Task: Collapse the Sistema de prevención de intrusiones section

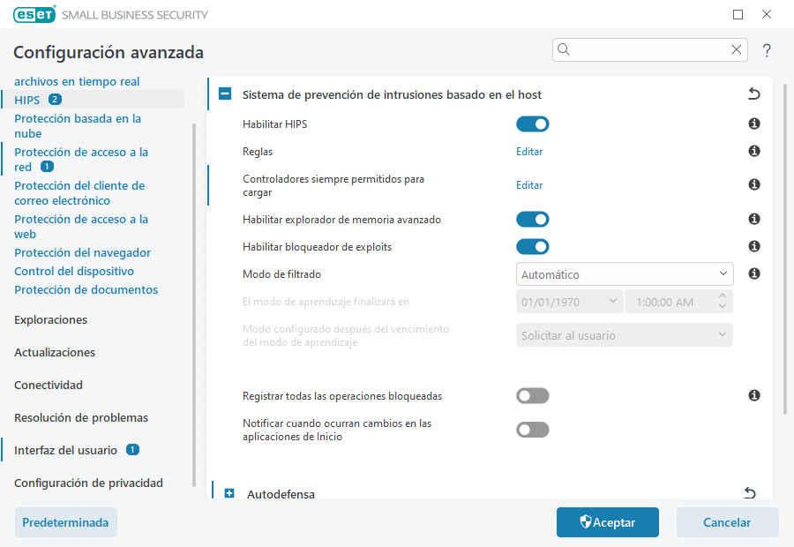Action: pos(225,94)
